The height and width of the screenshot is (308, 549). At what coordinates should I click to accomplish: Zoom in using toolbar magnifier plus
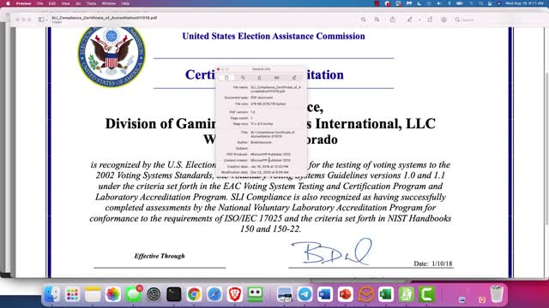377,20
